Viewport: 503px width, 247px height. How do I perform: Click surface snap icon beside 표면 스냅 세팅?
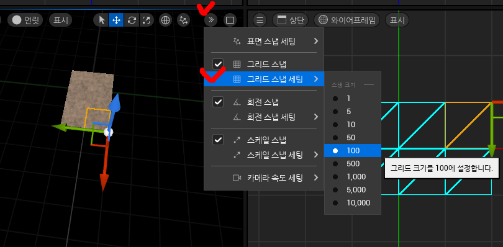pos(237,41)
